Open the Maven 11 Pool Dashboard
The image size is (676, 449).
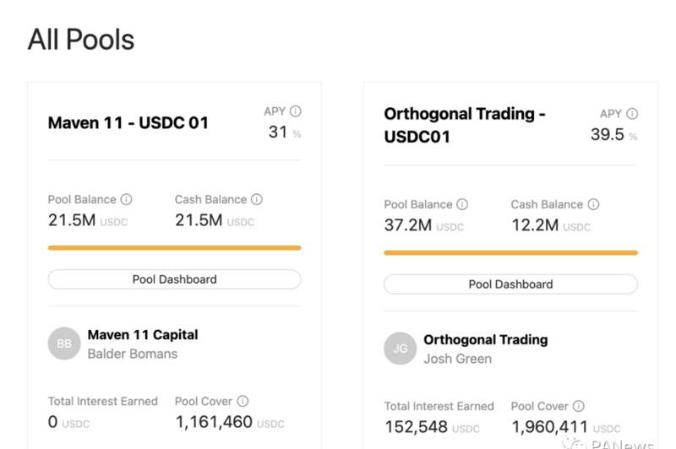tap(174, 279)
